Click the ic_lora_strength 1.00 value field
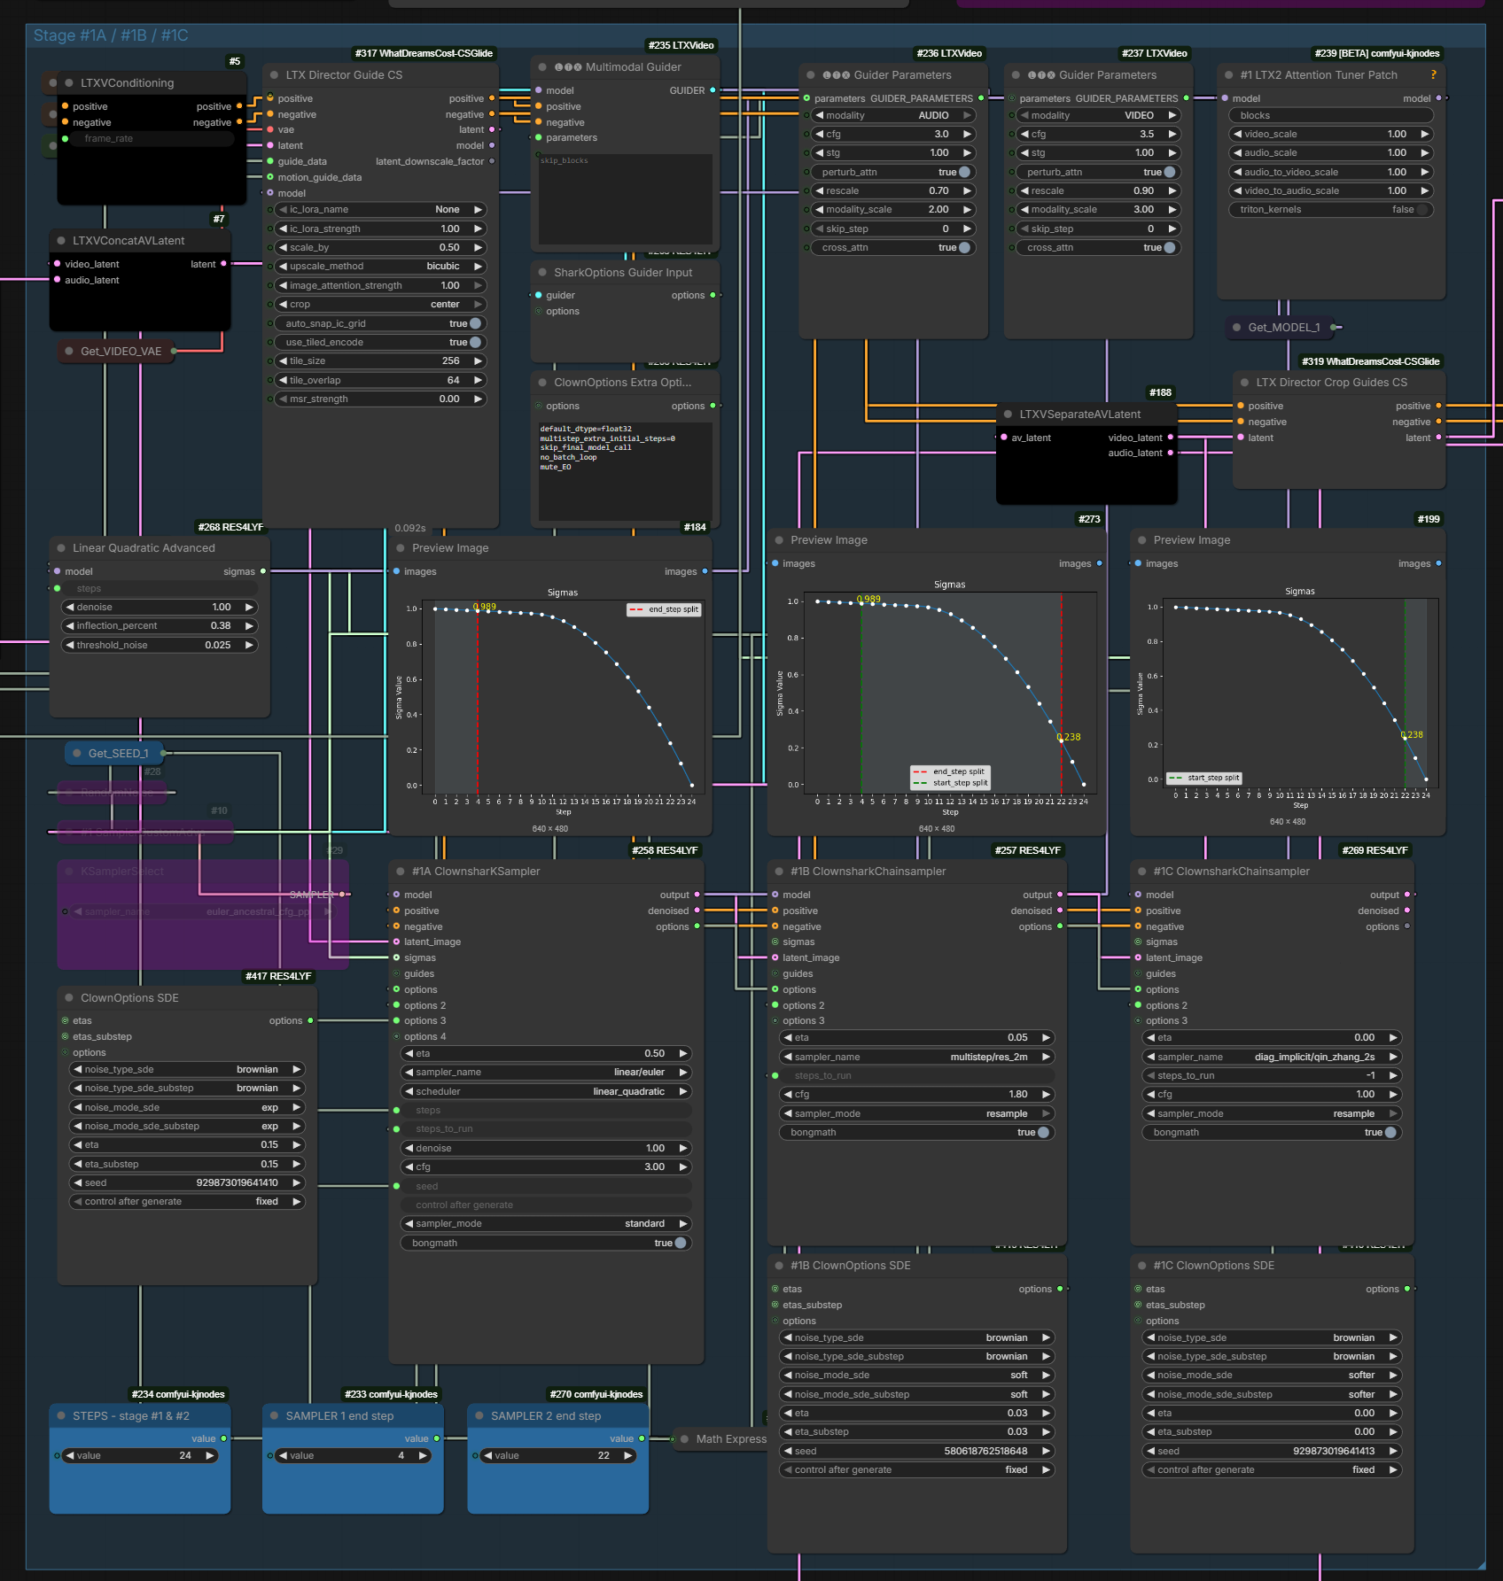The height and width of the screenshot is (1581, 1503). point(381,229)
